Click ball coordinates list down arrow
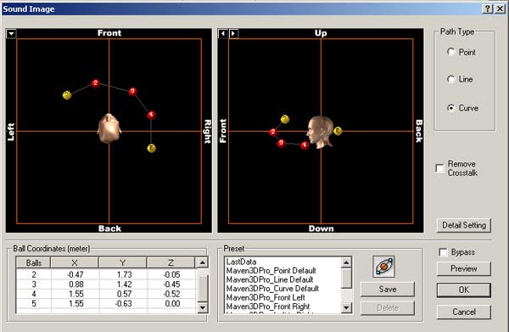Image resolution: width=509 pixels, height=332 pixels. 202,307
